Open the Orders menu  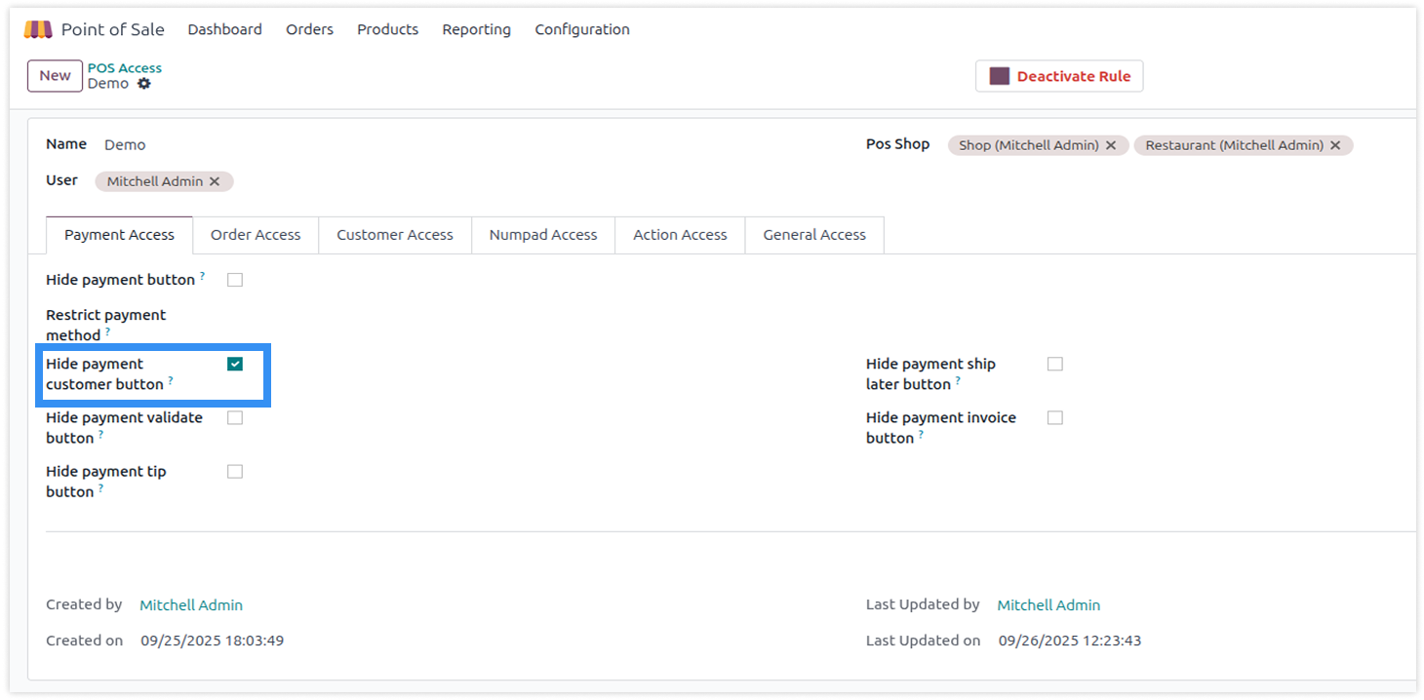tap(309, 29)
